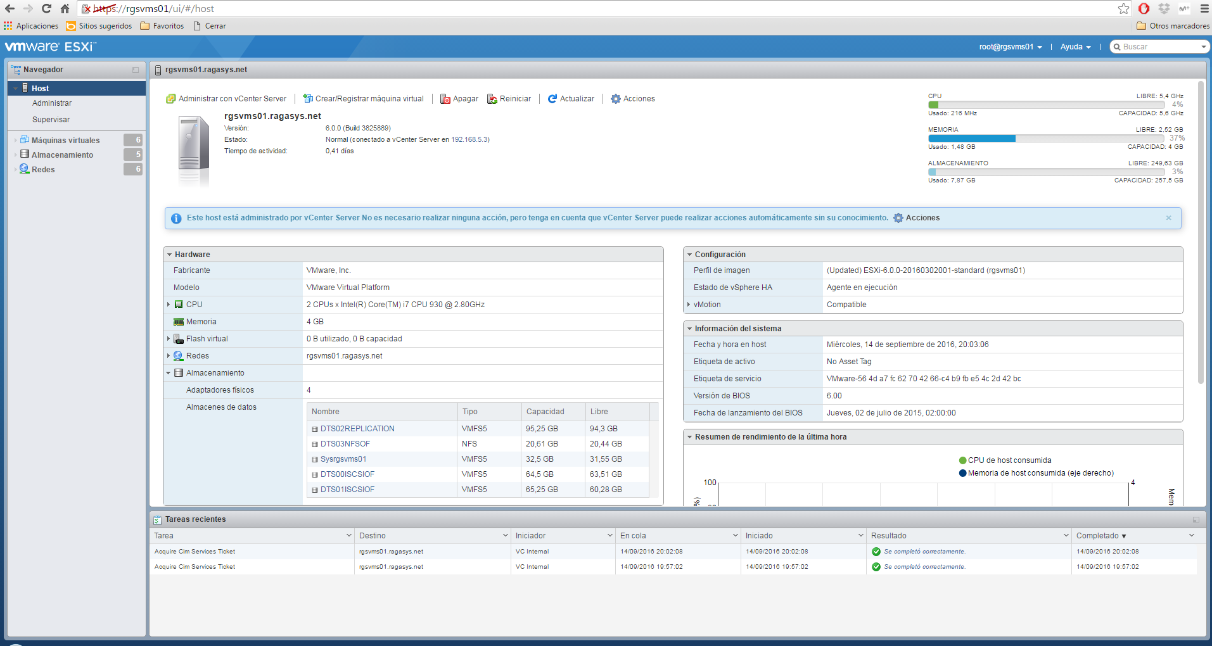Screen dimensions: 1212x646
Task: Open the Máquinas virtuales navigator item
Action: point(66,140)
